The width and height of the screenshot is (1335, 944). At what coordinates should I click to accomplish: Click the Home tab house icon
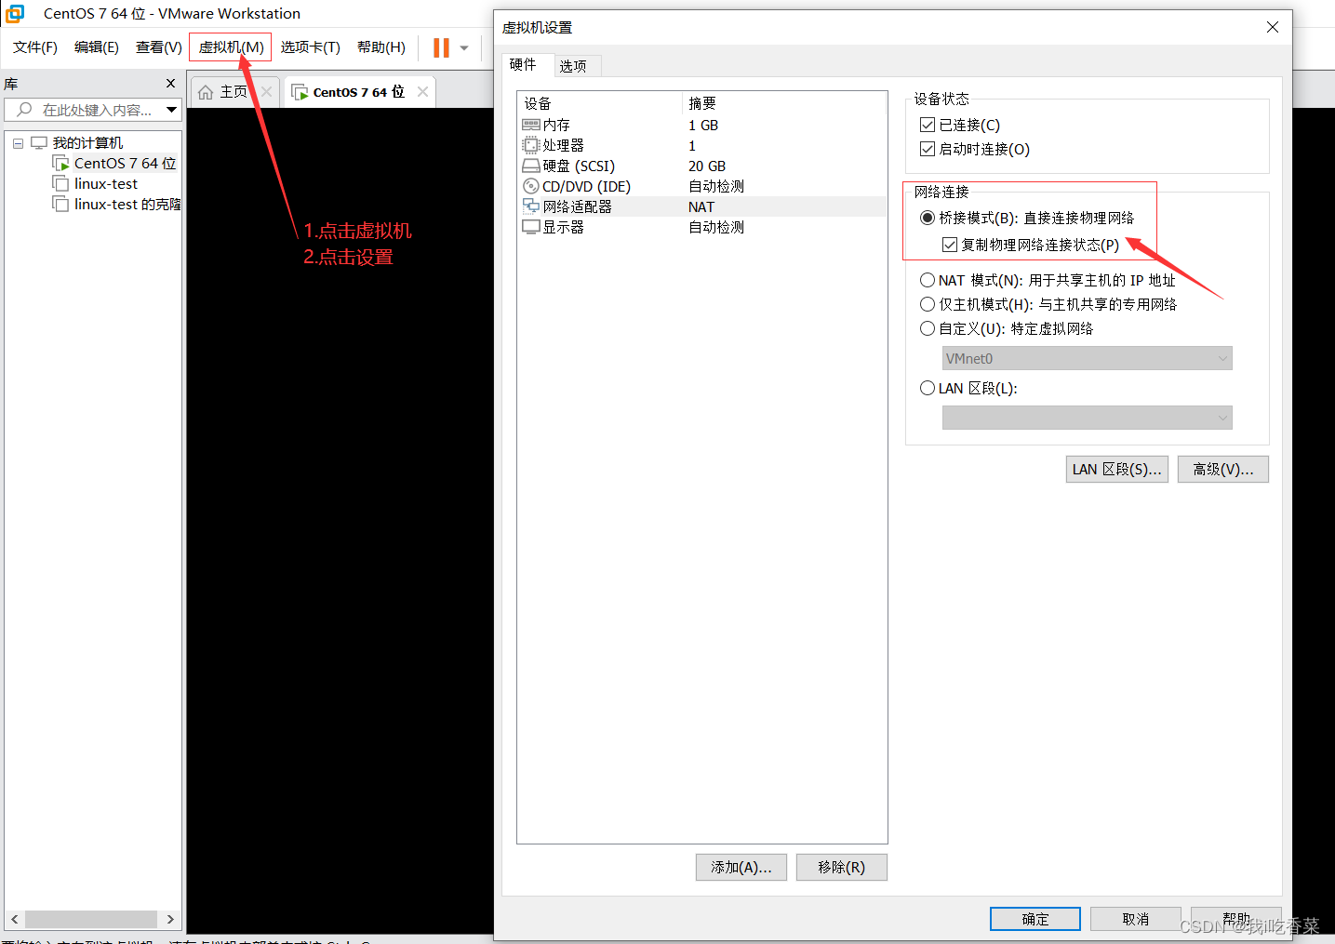point(206,92)
